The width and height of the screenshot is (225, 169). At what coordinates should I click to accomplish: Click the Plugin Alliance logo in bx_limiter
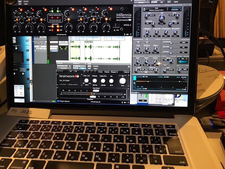(x=63, y=101)
